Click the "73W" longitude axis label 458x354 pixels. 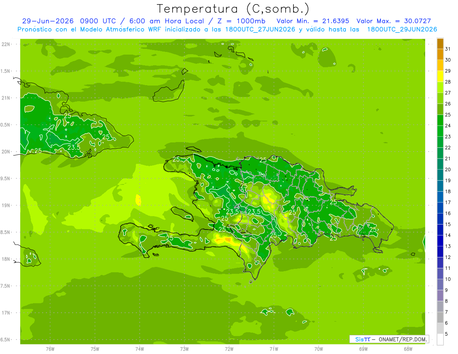pos(184,349)
